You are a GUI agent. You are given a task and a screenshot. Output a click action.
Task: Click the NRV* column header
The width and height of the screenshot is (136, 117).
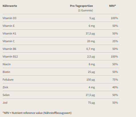(x=113, y=6)
